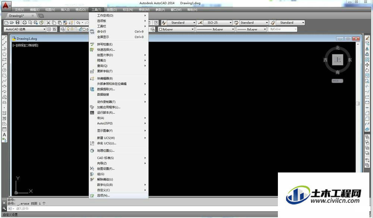Image resolution: width=373 pixels, height=218 pixels.
Task: Open the 格式(O) menu
Action: click(x=81, y=10)
